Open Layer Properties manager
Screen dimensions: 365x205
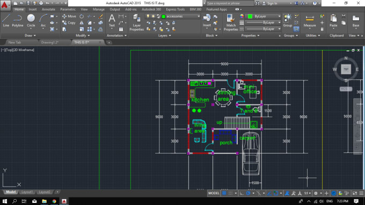tap(136, 23)
